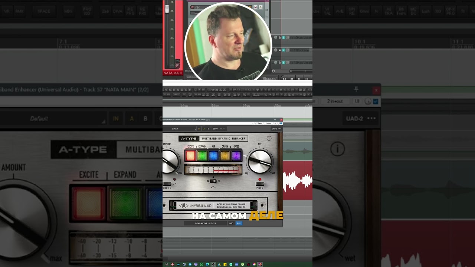Choose the purple GATED mode button

(236, 155)
